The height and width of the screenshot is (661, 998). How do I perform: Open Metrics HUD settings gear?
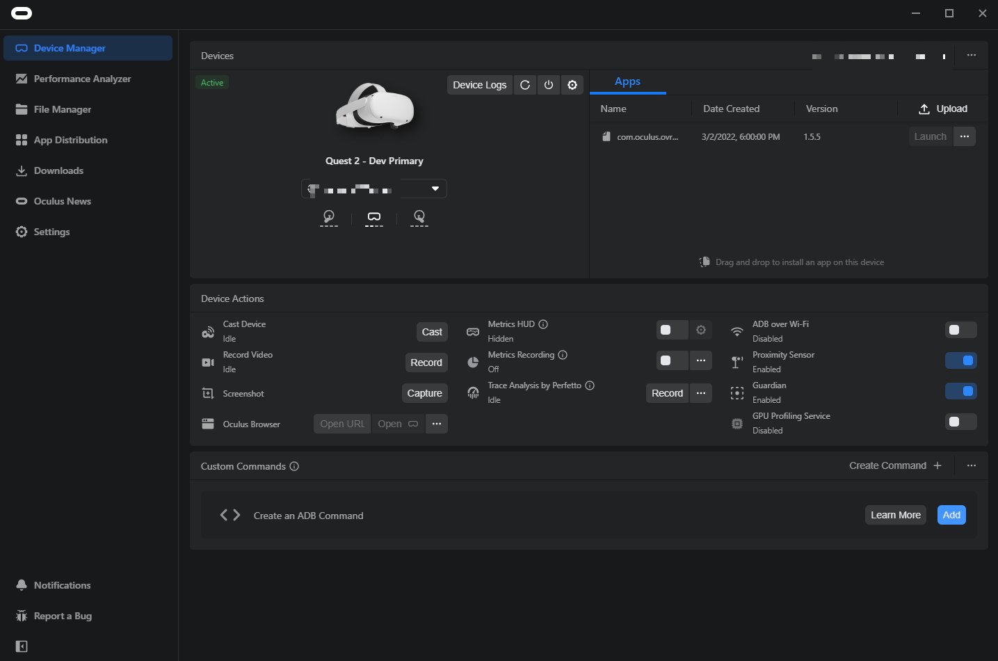(701, 330)
